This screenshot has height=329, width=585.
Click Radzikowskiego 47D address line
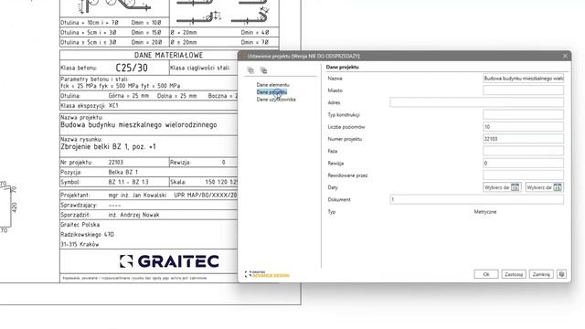coord(88,235)
